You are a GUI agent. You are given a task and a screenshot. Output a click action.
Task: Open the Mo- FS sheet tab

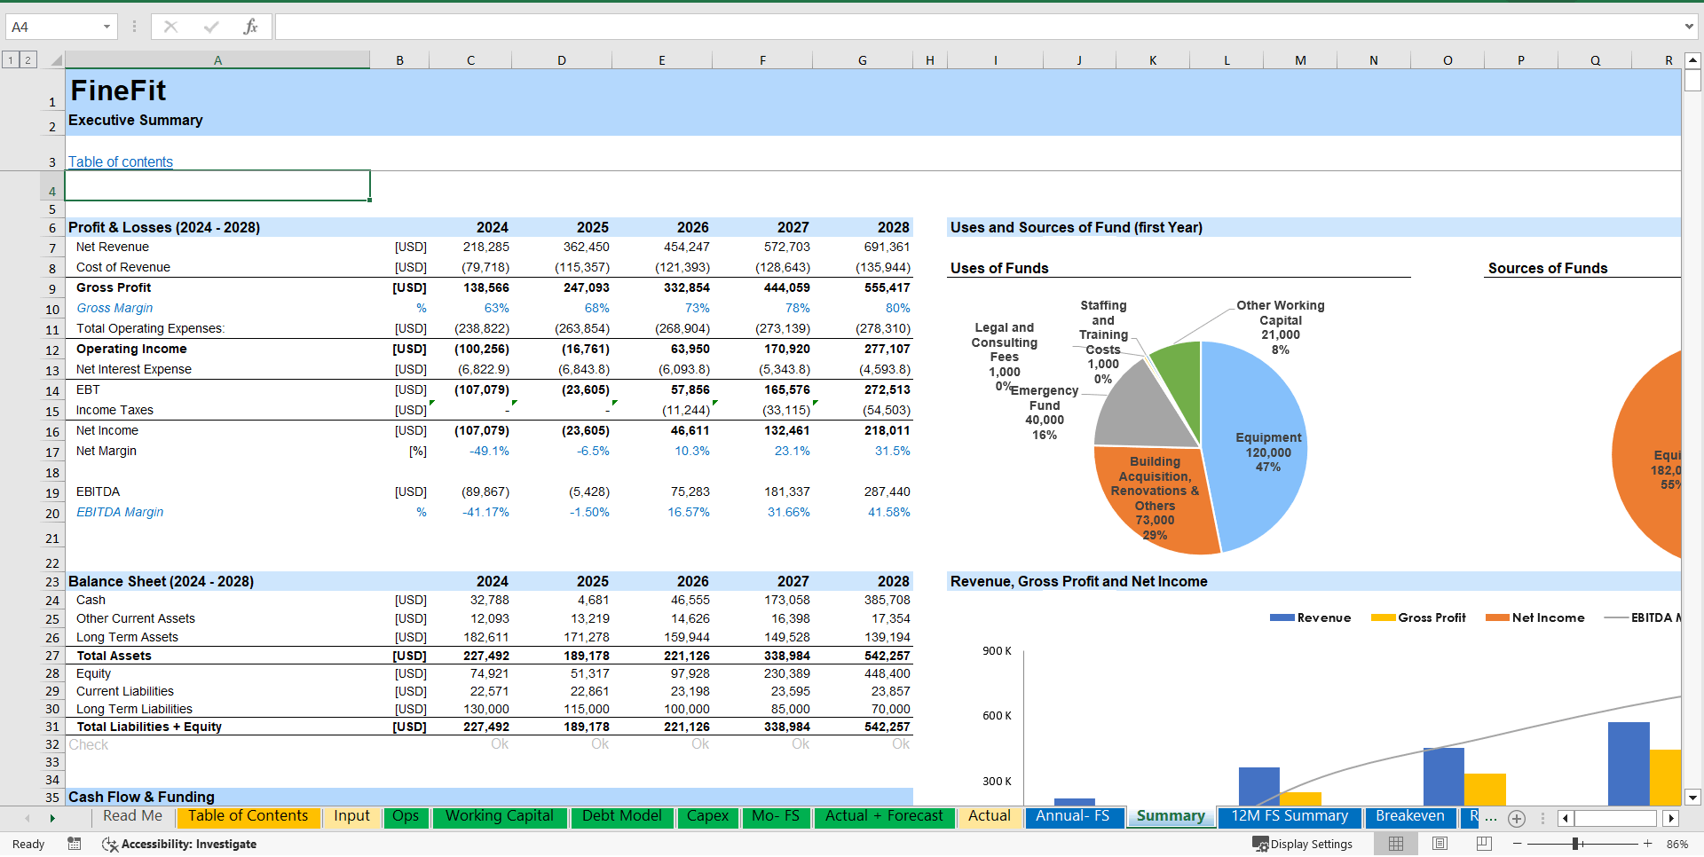point(776,816)
